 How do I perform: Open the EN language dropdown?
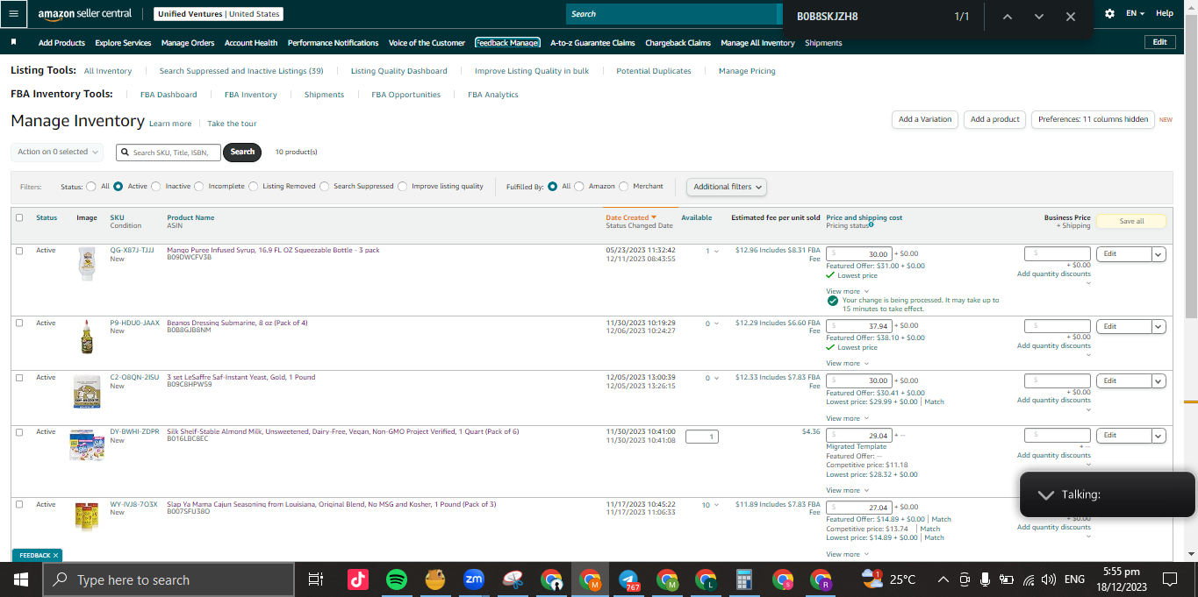(x=1136, y=14)
